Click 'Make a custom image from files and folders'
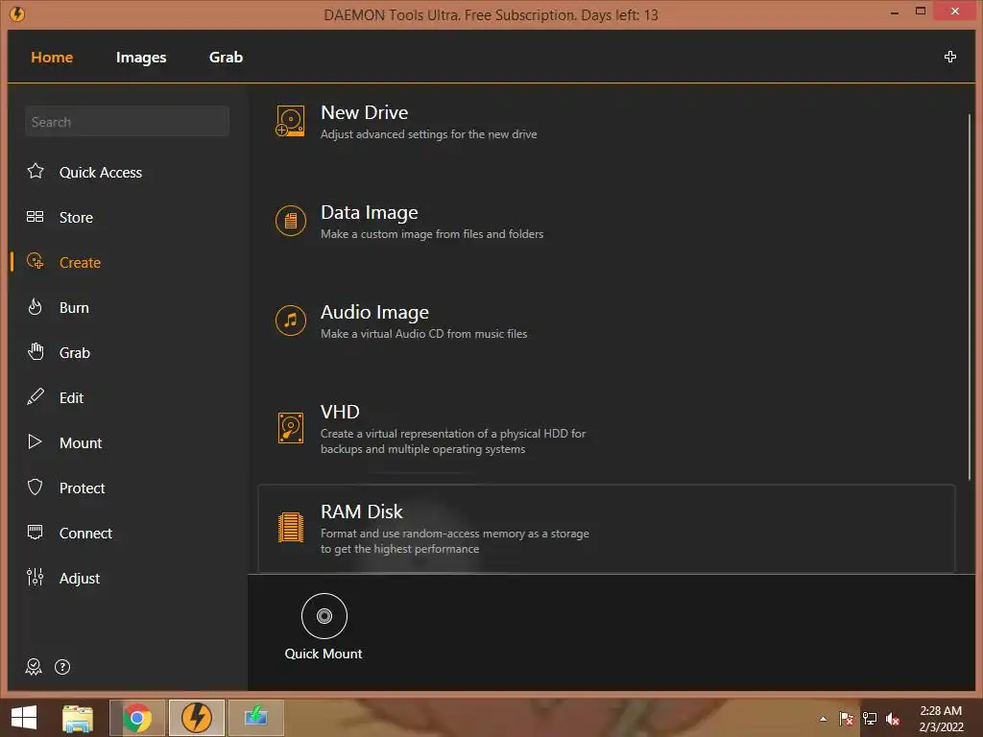Viewport: 983px width, 737px height. pyautogui.click(x=432, y=234)
